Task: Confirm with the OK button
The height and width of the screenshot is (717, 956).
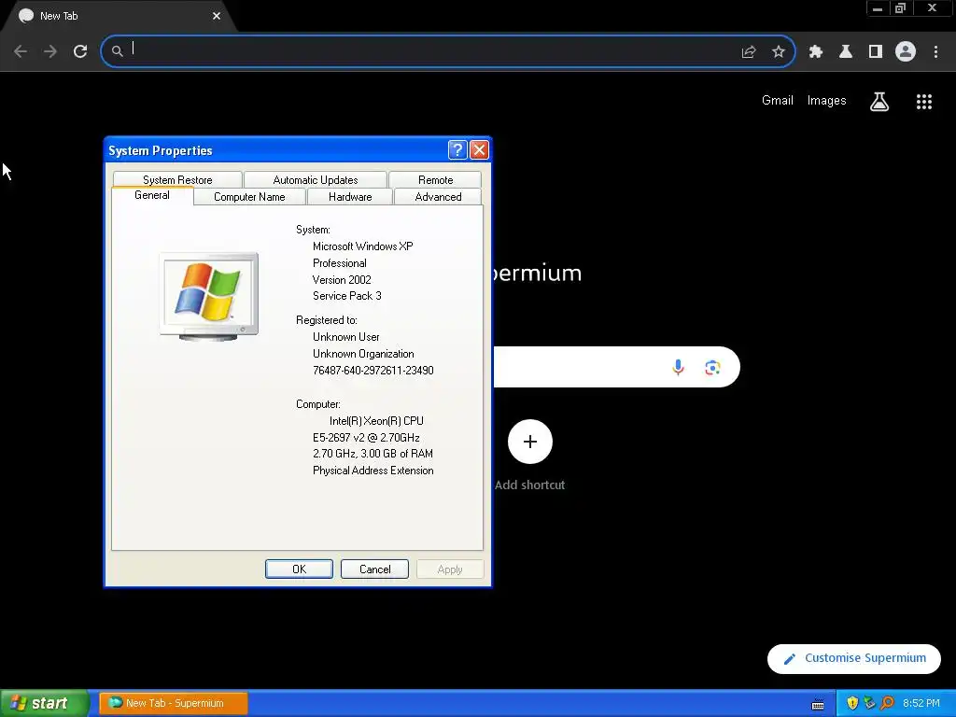Action: tap(299, 569)
